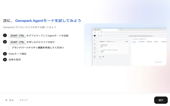This screenshot has height=106, width=170.
Task: Click the collapse chevron beside Genspark logo in preview
Action: click(99, 36)
